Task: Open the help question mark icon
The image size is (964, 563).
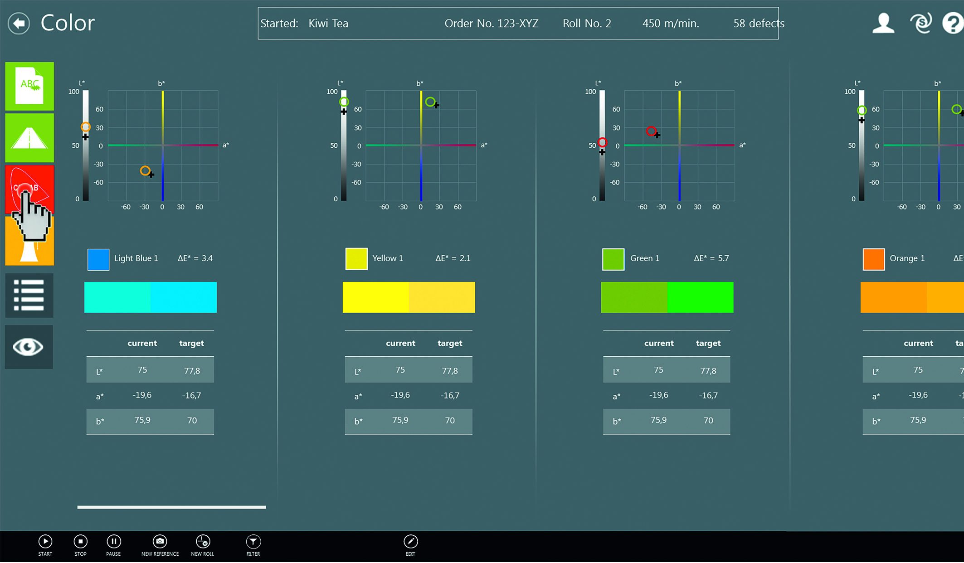Action: click(952, 22)
